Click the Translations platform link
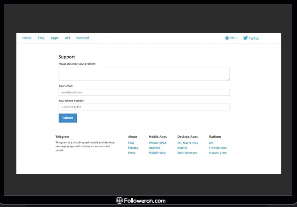Image resolution: width=297 pixels, height=207 pixels. (218, 148)
